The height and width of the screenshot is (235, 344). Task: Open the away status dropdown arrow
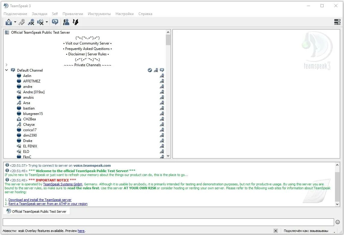pos(15,22)
